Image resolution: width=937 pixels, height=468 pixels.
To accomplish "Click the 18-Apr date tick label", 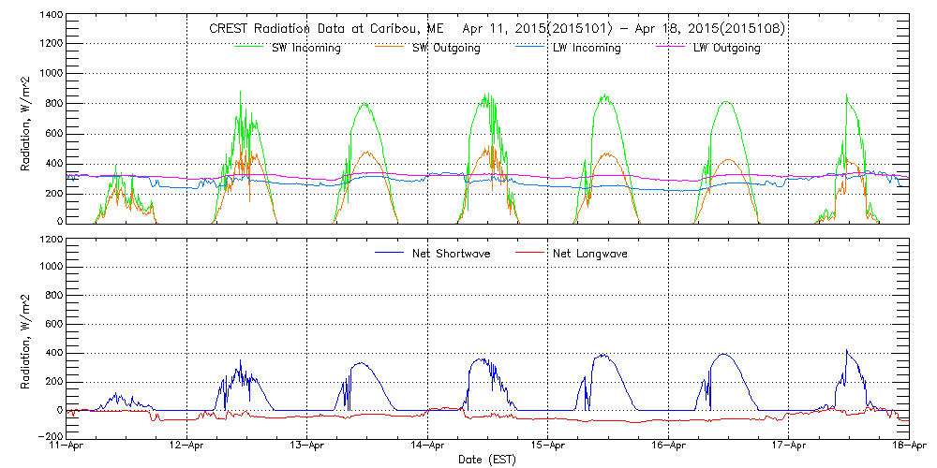I will (907, 447).
